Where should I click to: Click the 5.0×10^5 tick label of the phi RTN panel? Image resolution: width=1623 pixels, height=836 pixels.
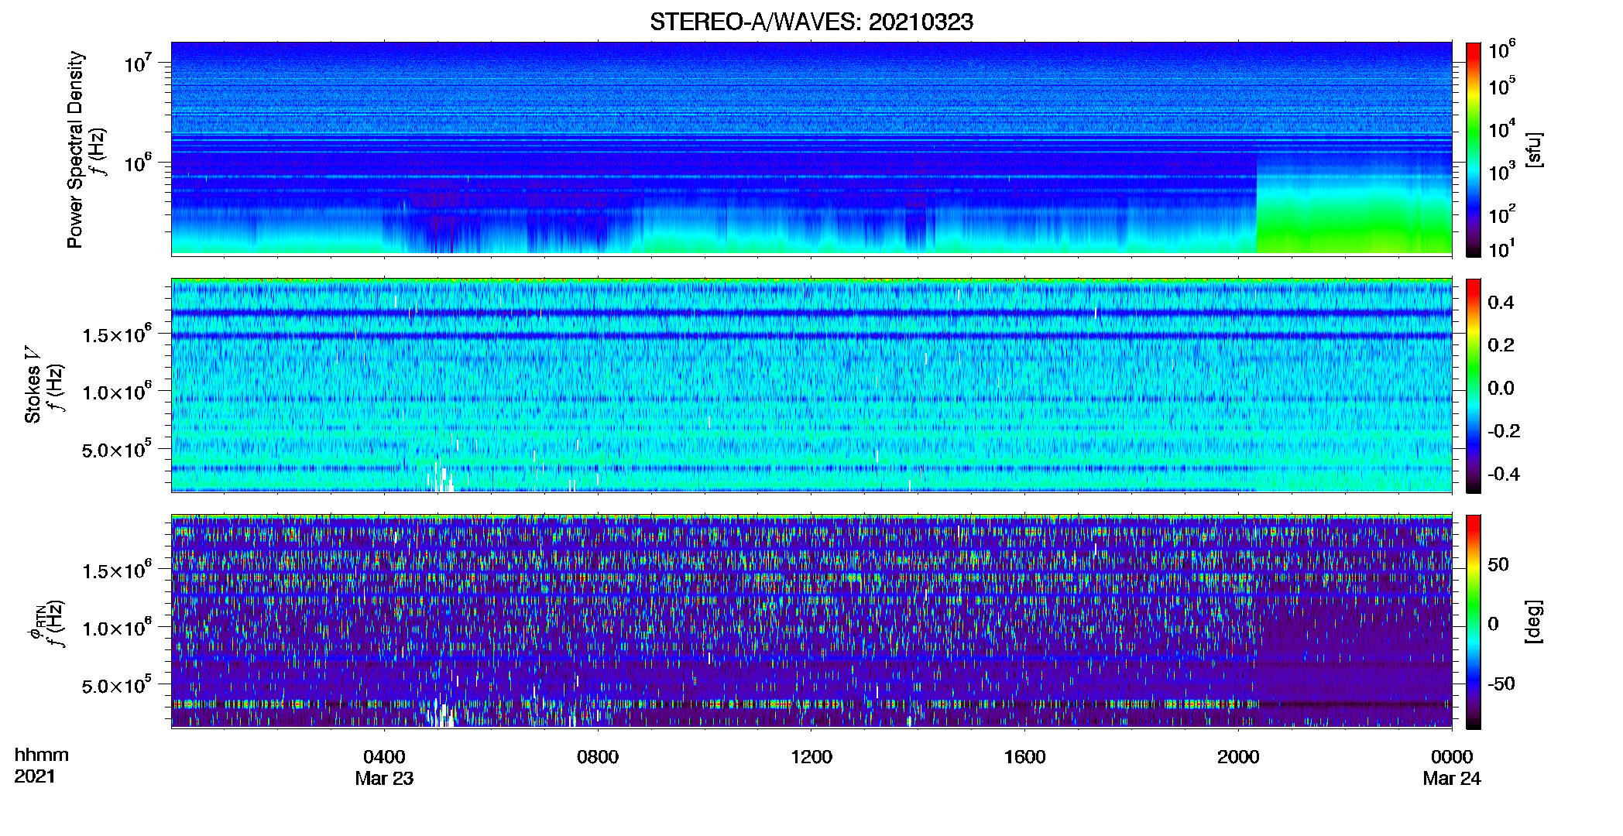tap(117, 686)
